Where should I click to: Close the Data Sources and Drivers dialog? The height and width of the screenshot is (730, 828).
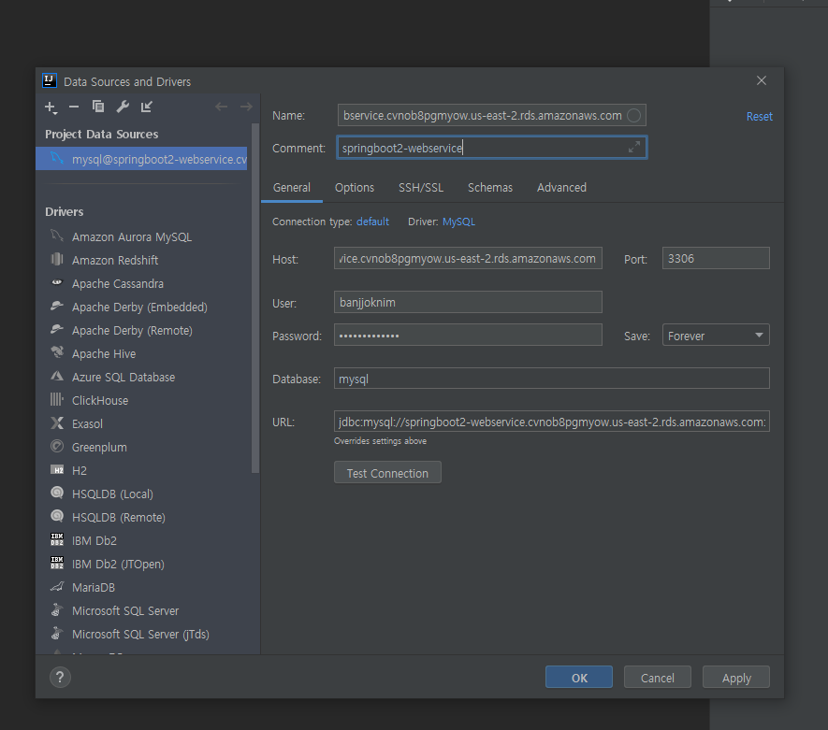(762, 80)
